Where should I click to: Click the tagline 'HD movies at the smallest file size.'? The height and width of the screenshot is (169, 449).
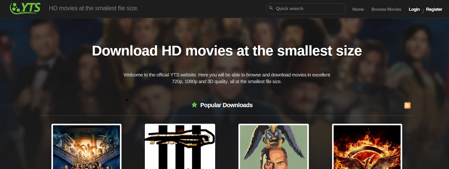[94, 8]
